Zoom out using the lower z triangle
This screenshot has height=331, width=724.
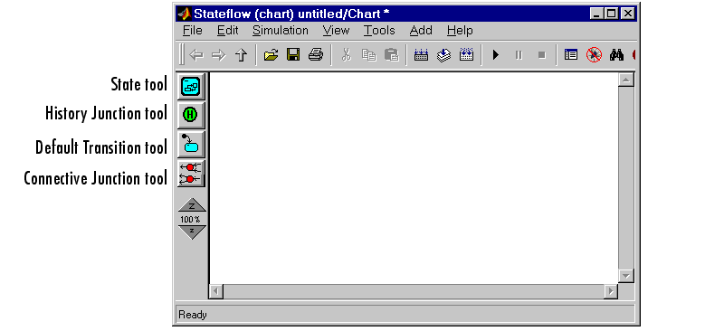tap(192, 232)
